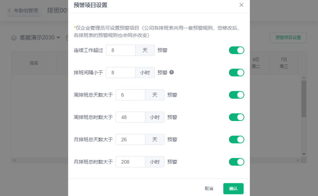Click the help icon beside 排班间隔小于 预警

point(172,72)
